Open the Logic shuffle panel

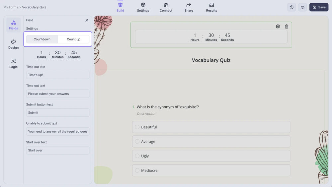[x=13, y=63]
